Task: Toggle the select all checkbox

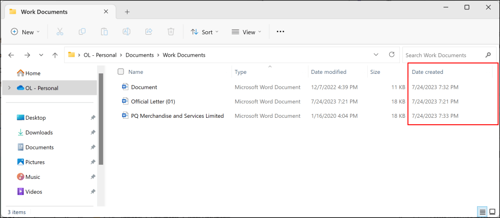Action: pos(121,72)
